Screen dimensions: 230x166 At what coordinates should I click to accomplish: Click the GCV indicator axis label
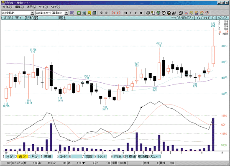tap(223, 125)
